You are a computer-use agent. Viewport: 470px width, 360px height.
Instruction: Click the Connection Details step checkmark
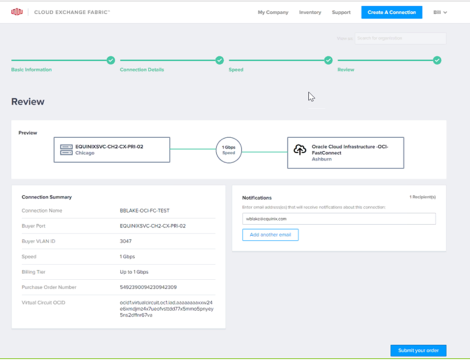[x=219, y=60]
